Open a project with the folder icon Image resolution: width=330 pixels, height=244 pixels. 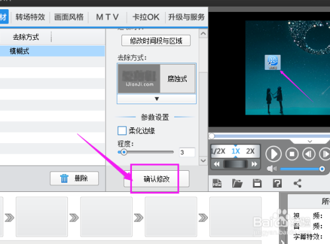[x=237, y=183]
